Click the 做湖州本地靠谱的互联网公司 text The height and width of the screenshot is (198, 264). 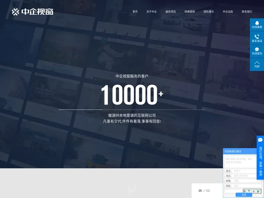click(132, 115)
